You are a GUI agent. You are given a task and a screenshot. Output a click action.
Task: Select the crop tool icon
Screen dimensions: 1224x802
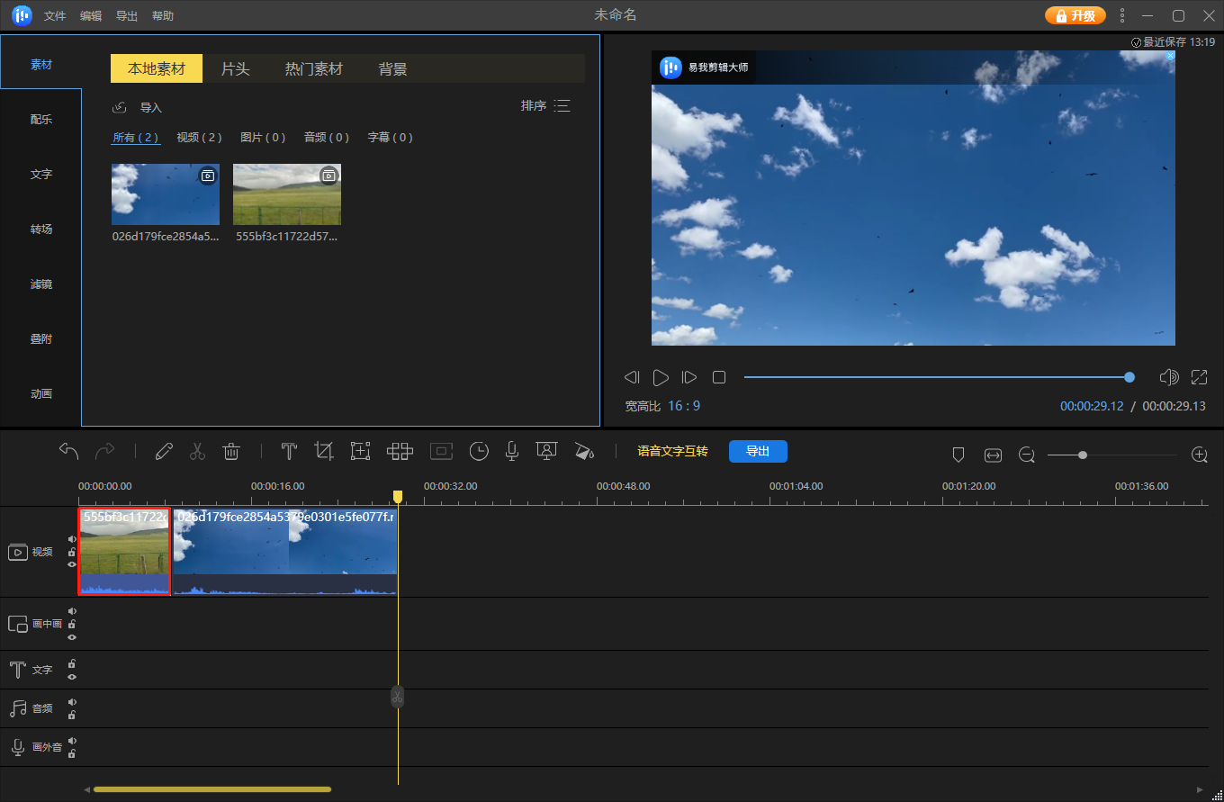(324, 452)
